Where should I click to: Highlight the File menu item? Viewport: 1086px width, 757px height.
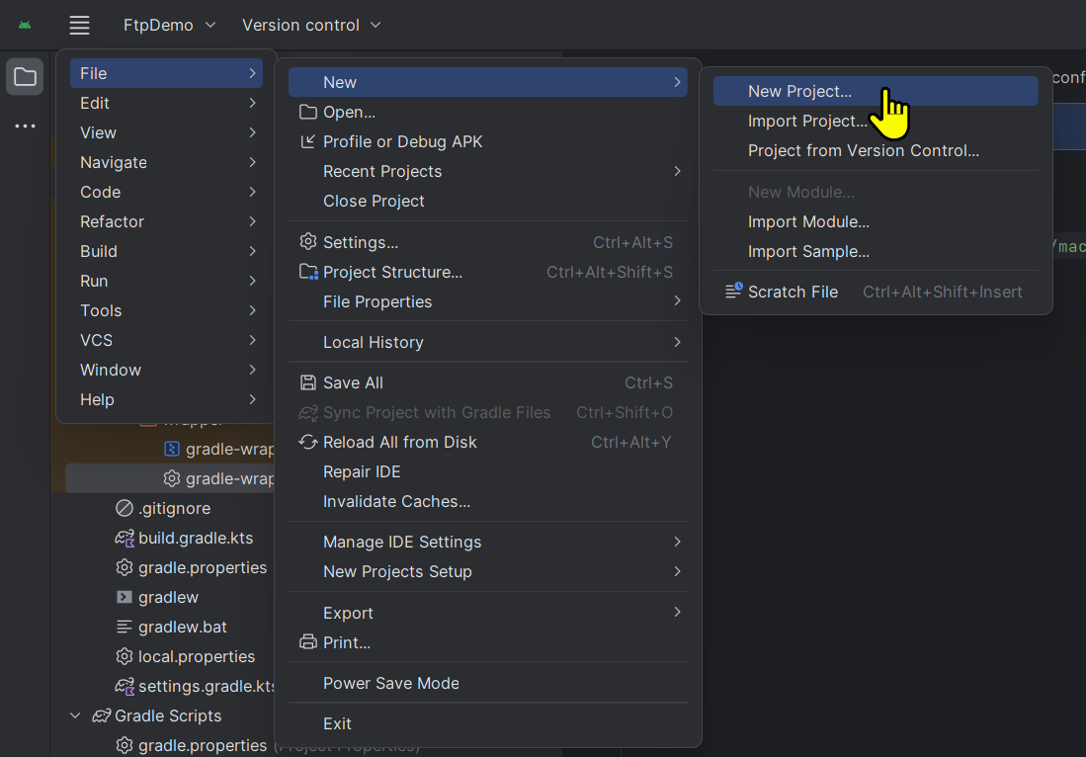pos(166,73)
